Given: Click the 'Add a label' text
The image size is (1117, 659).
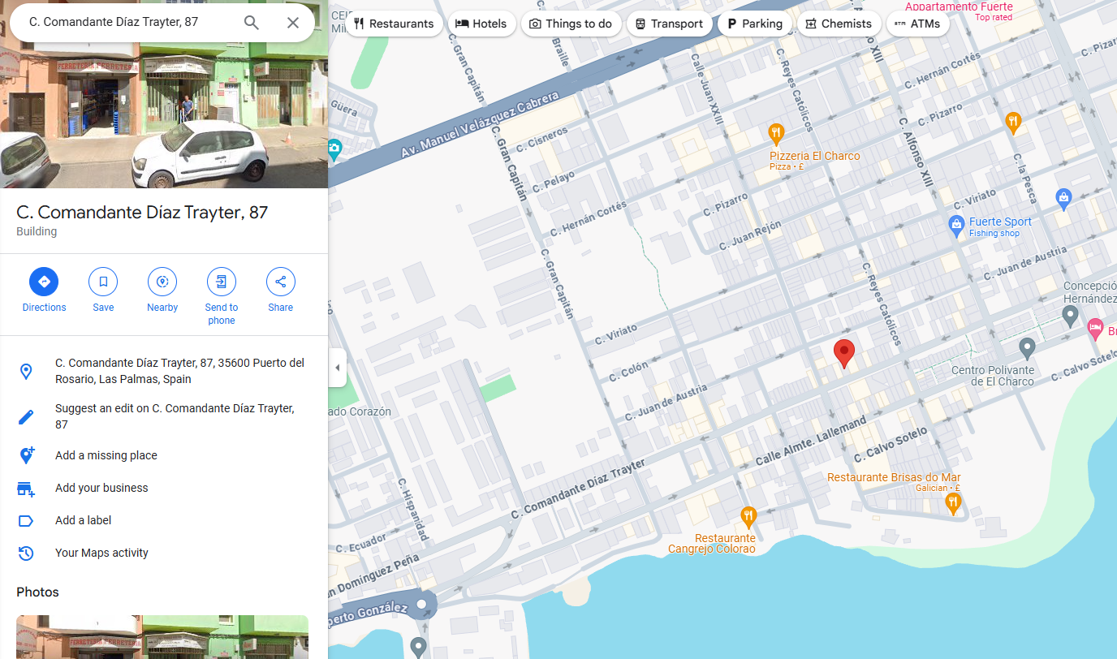Looking at the screenshot, I should (84, 520).
